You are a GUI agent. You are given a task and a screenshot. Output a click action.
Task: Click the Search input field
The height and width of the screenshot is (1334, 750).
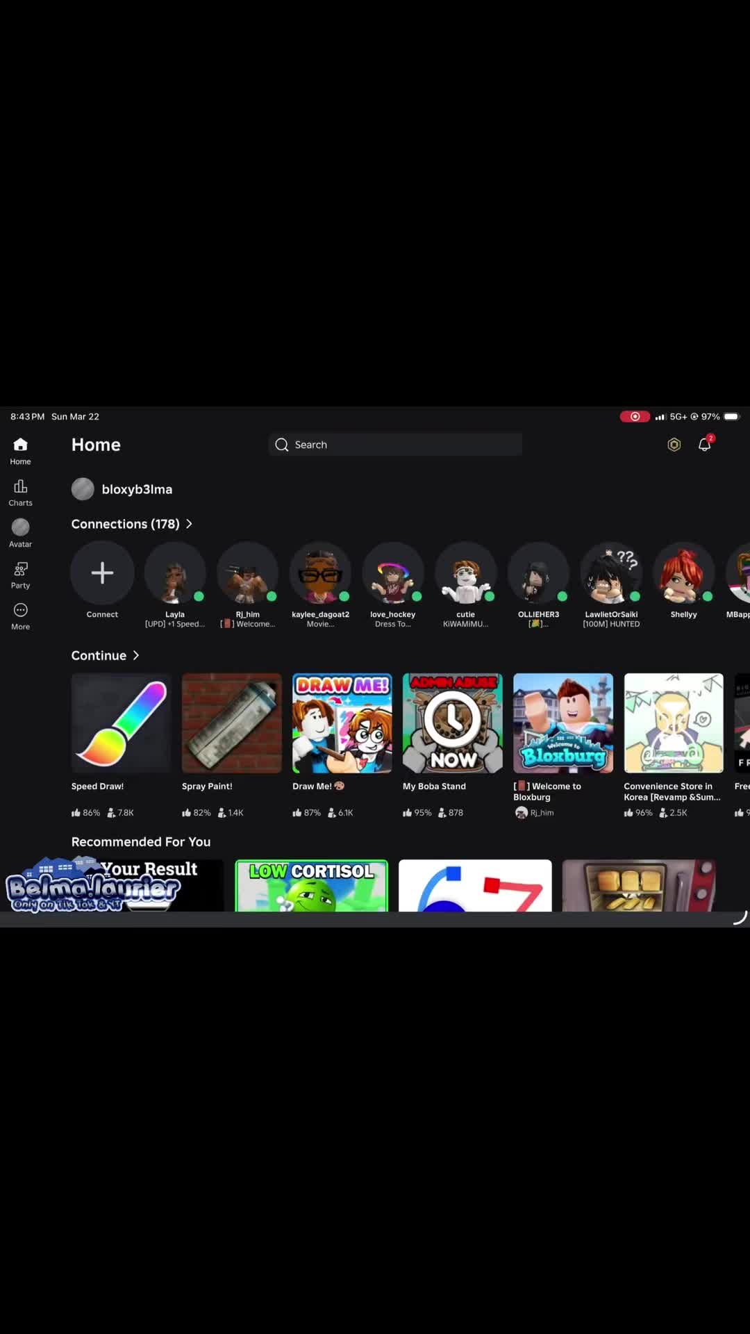point(395,445)
